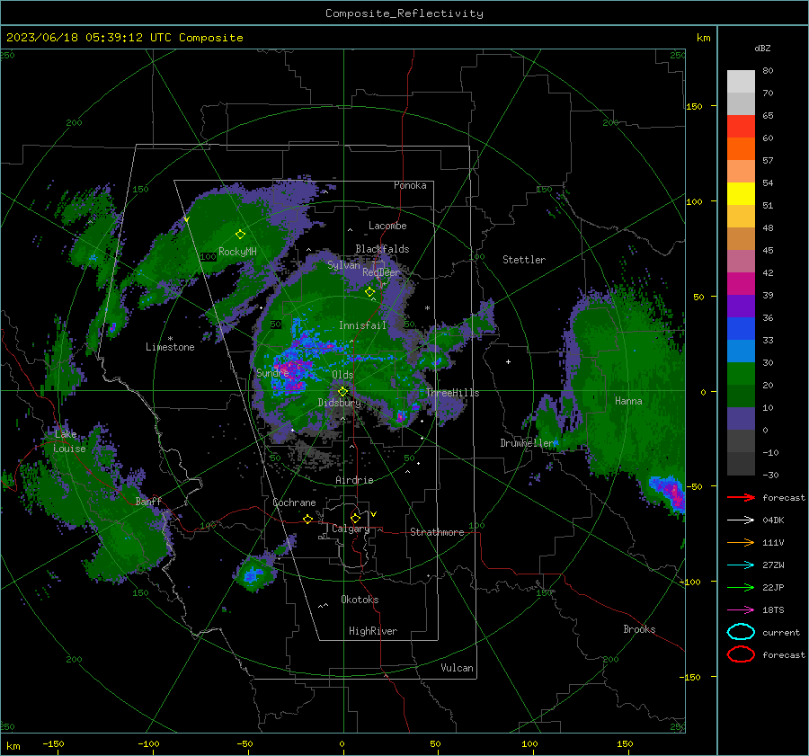Click the red swatch below 65 dBZ
The image size is (809, 756).
741,127
